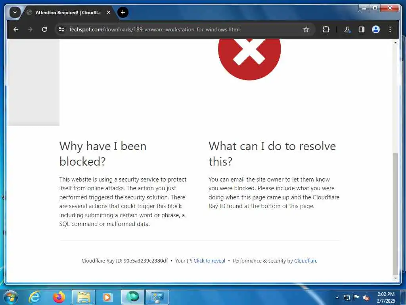
Task: Open the Windows Start menu
Action: click(10, 297)
